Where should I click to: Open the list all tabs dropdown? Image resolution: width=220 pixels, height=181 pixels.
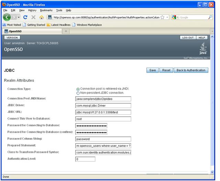coord(212,31)
